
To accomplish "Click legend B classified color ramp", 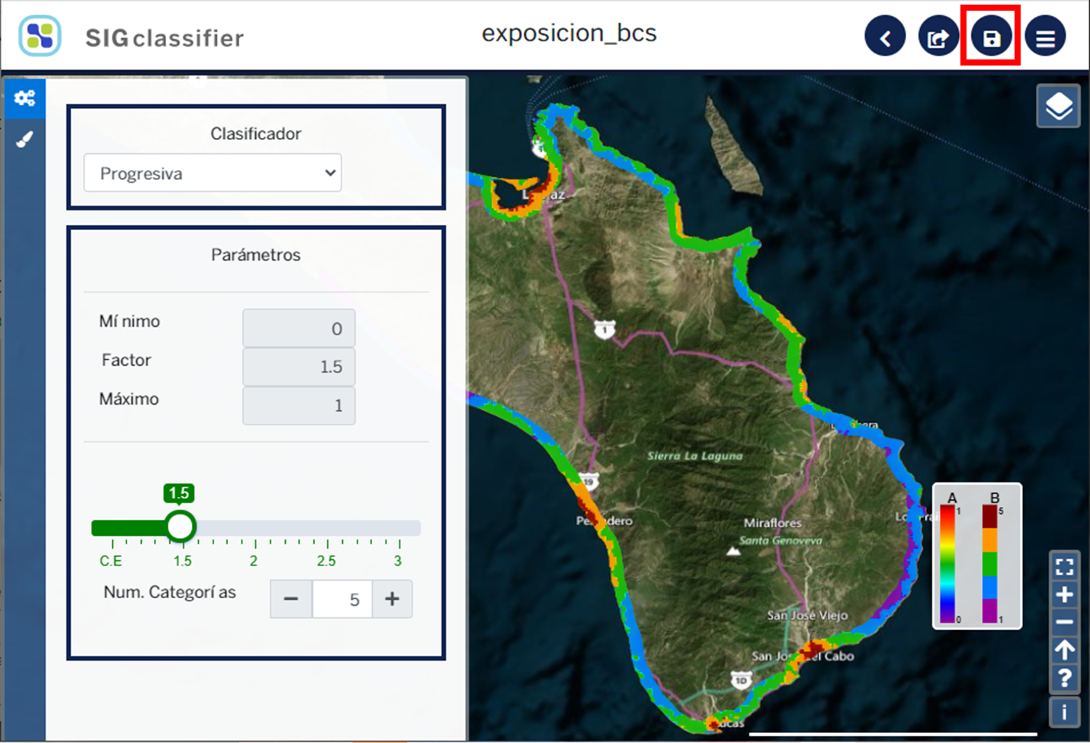I will 989,564.
